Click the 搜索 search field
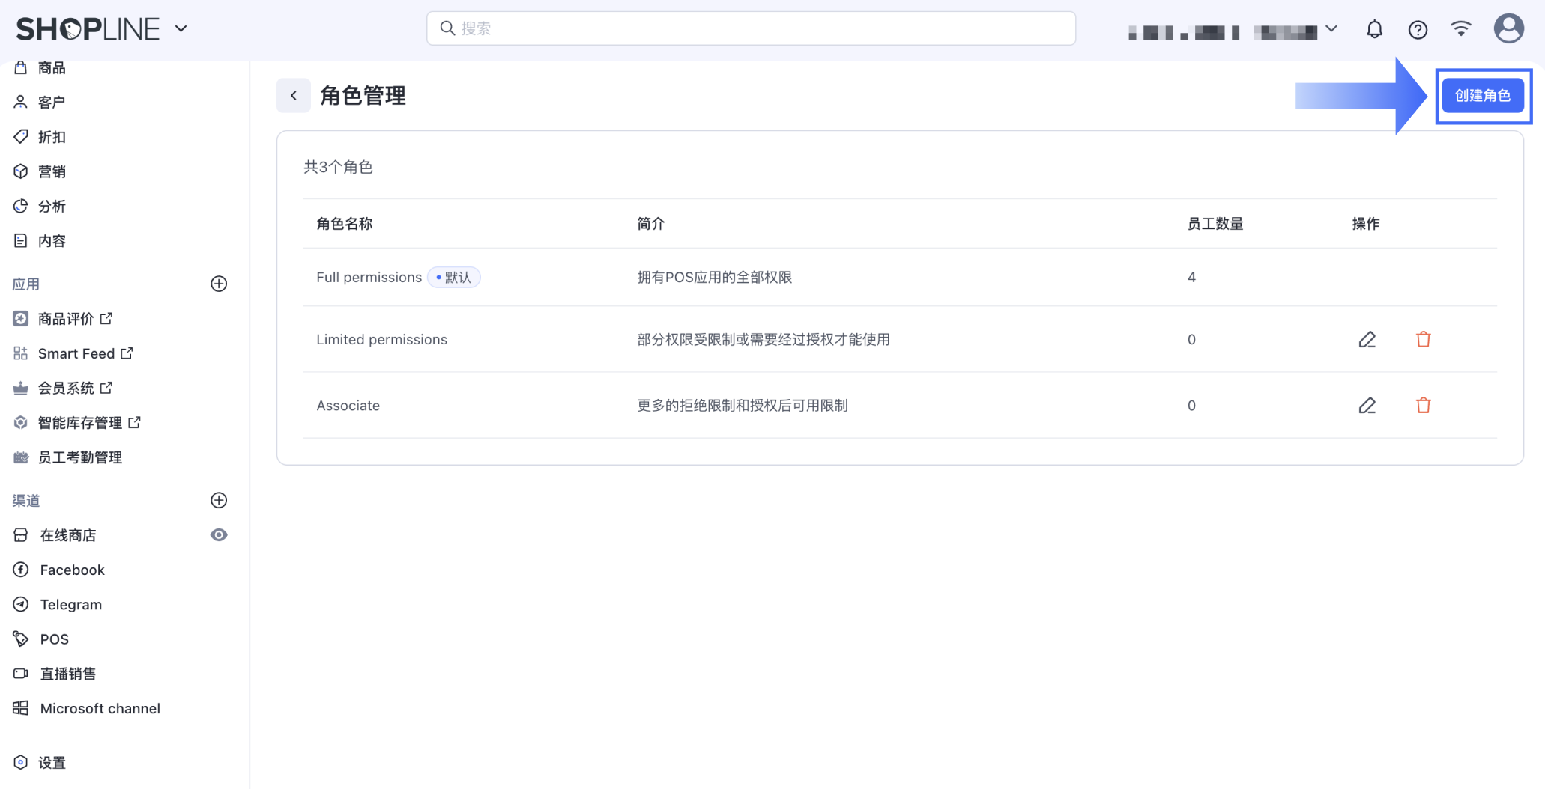1545x789 pixels. (x=751, y=28)
